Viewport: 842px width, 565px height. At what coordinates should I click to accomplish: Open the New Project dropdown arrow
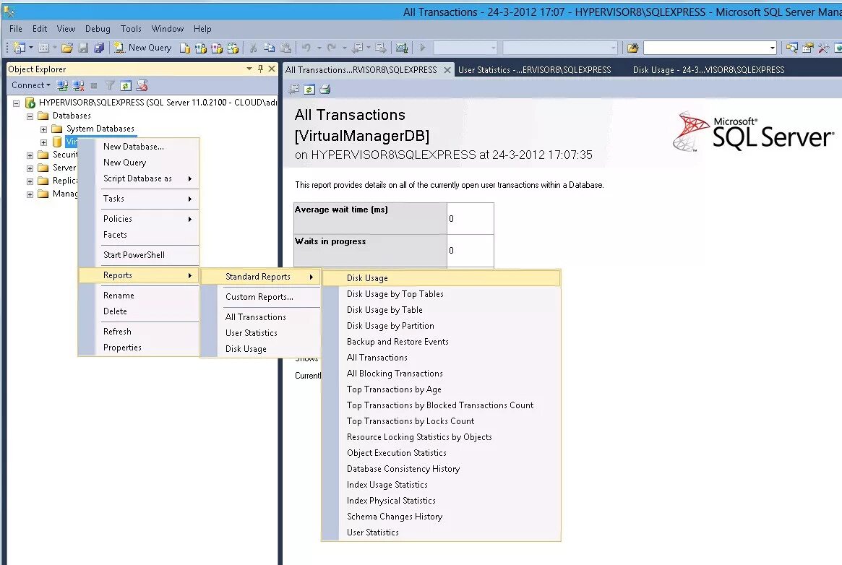click(30, 48)
